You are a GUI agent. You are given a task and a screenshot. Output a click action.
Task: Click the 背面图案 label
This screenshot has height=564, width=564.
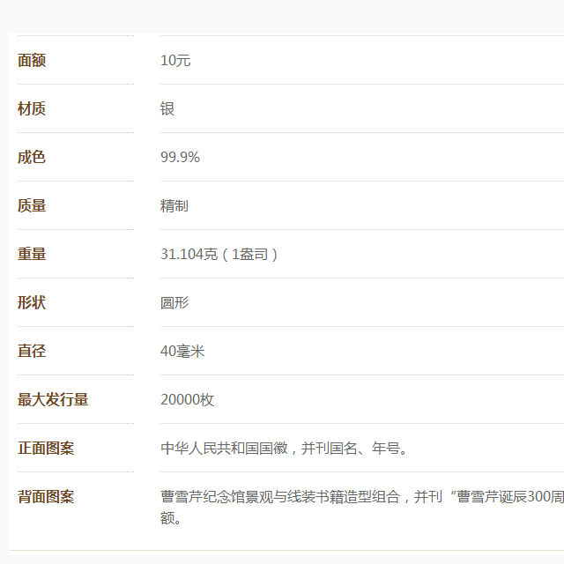[x=46, y=496]
